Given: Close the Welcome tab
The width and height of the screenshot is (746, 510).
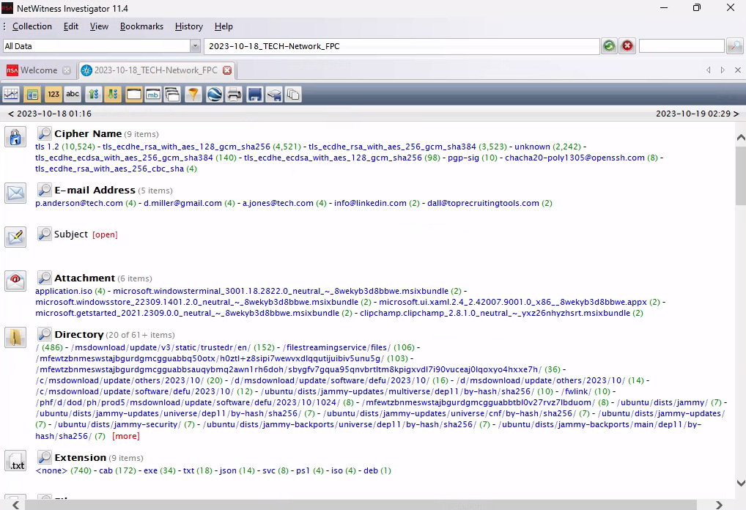Looking at the screenshot, I should (67, 70).
